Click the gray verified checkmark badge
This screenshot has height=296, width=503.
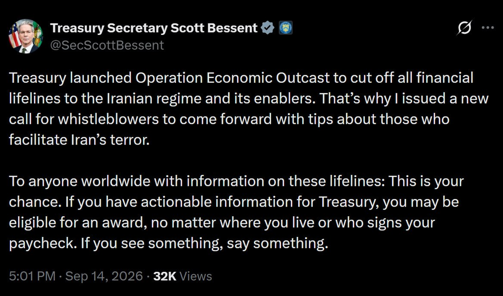pyautogui.click(x=268, y=28)
